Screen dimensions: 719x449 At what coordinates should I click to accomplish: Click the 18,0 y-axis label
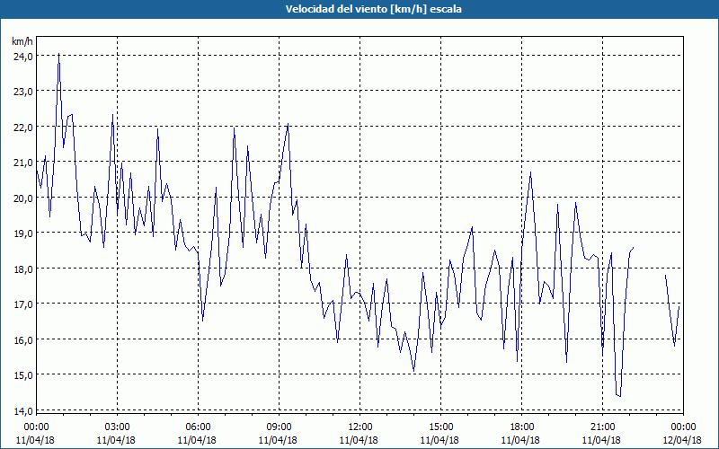coord(22,269)
